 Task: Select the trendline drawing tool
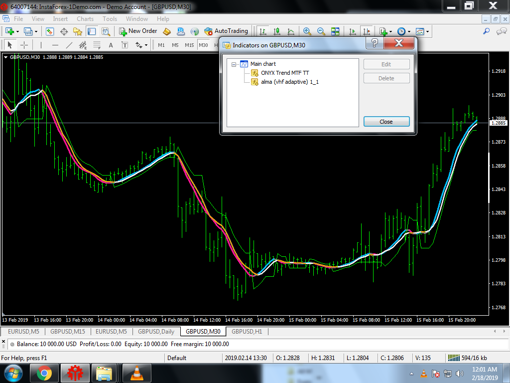(x=69, y=45)
